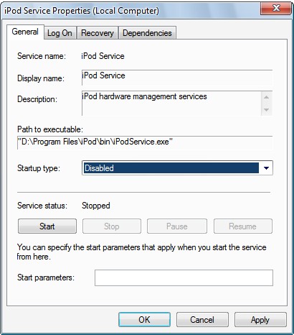This screenshot has height=335, width=294.
Task: Close the iPod Service Properties window
Action: (x=275, y=8)
